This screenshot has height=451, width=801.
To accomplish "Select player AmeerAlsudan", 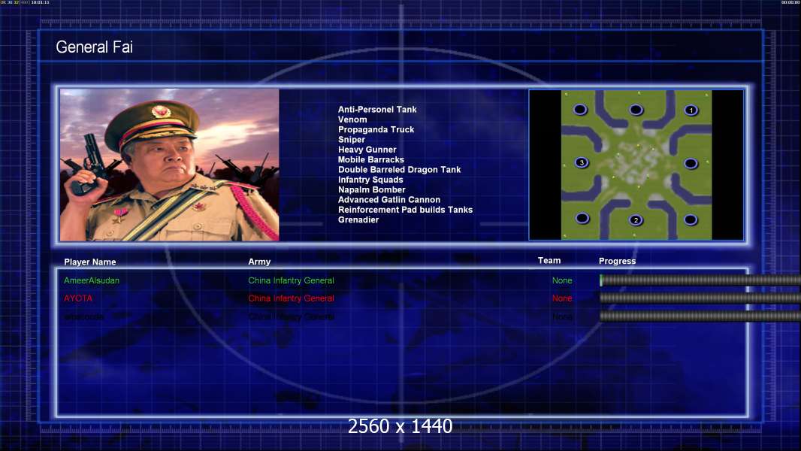I will (92, 280).
